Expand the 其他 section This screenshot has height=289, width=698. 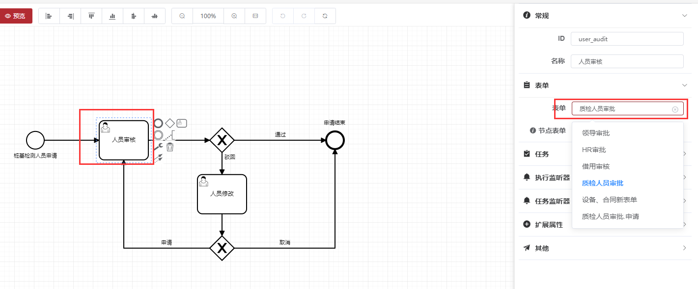(x=685, y=248)
